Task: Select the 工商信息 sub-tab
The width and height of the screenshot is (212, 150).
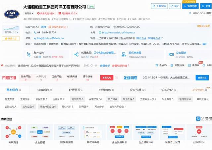Action: (x=25, y=99)
